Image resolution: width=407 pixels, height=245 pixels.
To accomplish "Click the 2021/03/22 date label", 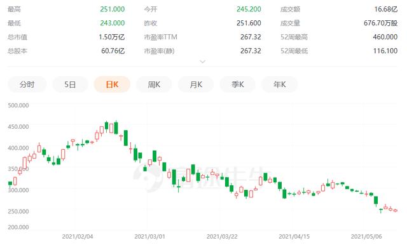I will coord(222,237).
